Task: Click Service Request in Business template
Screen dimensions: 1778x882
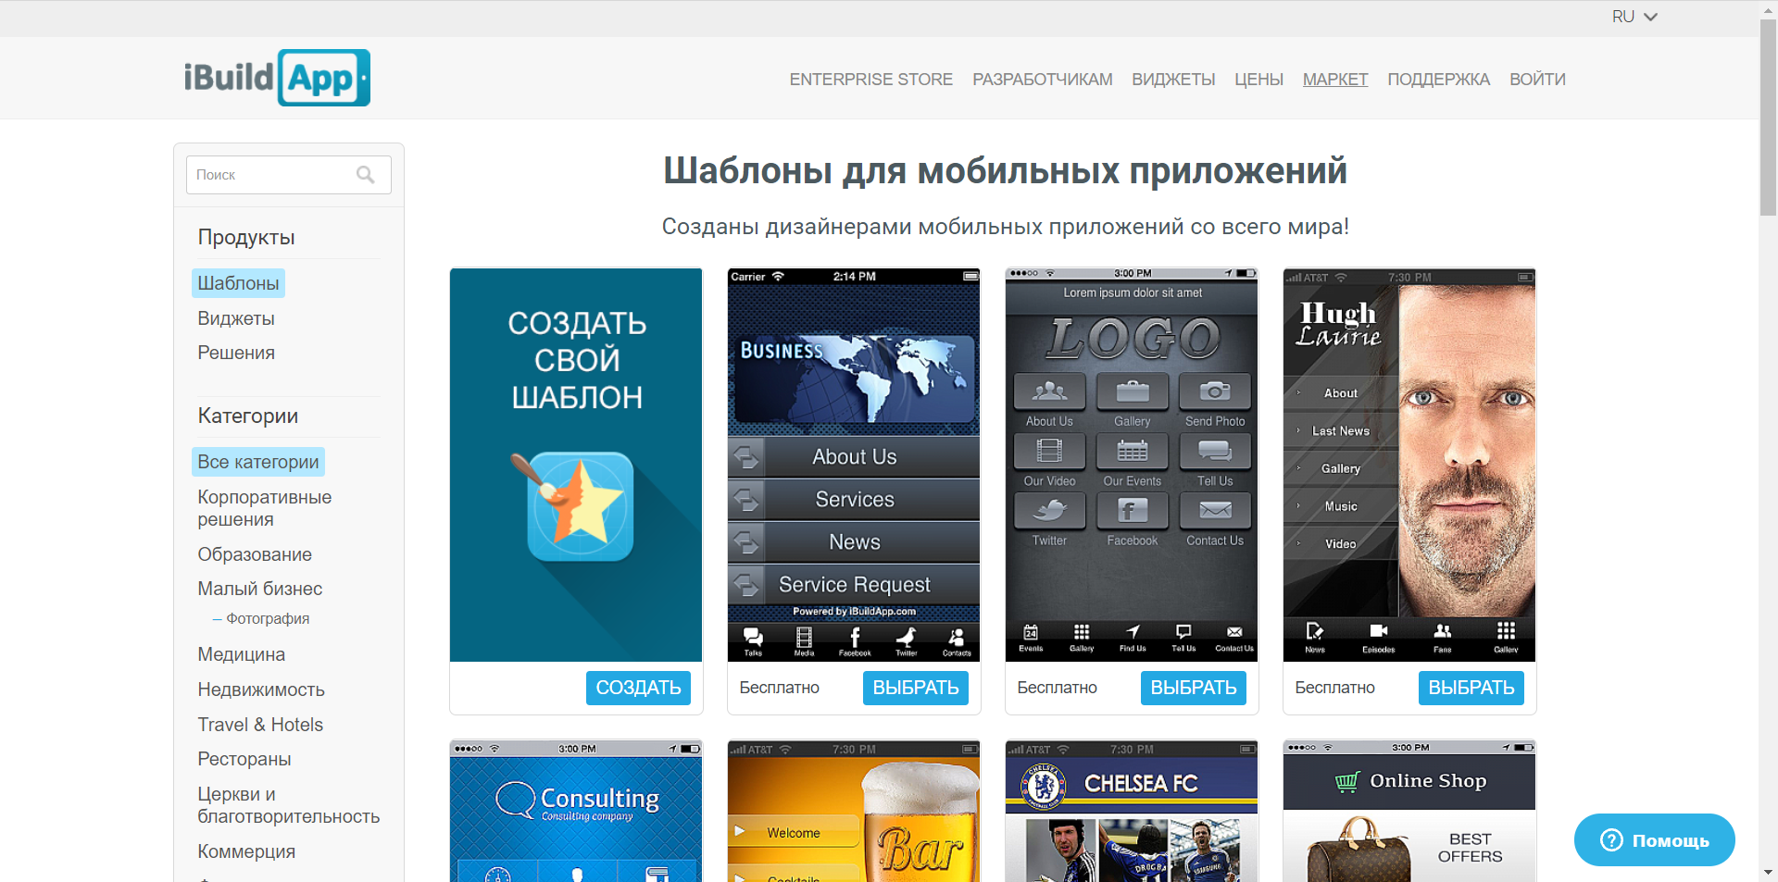Action: tap(854, 585)
